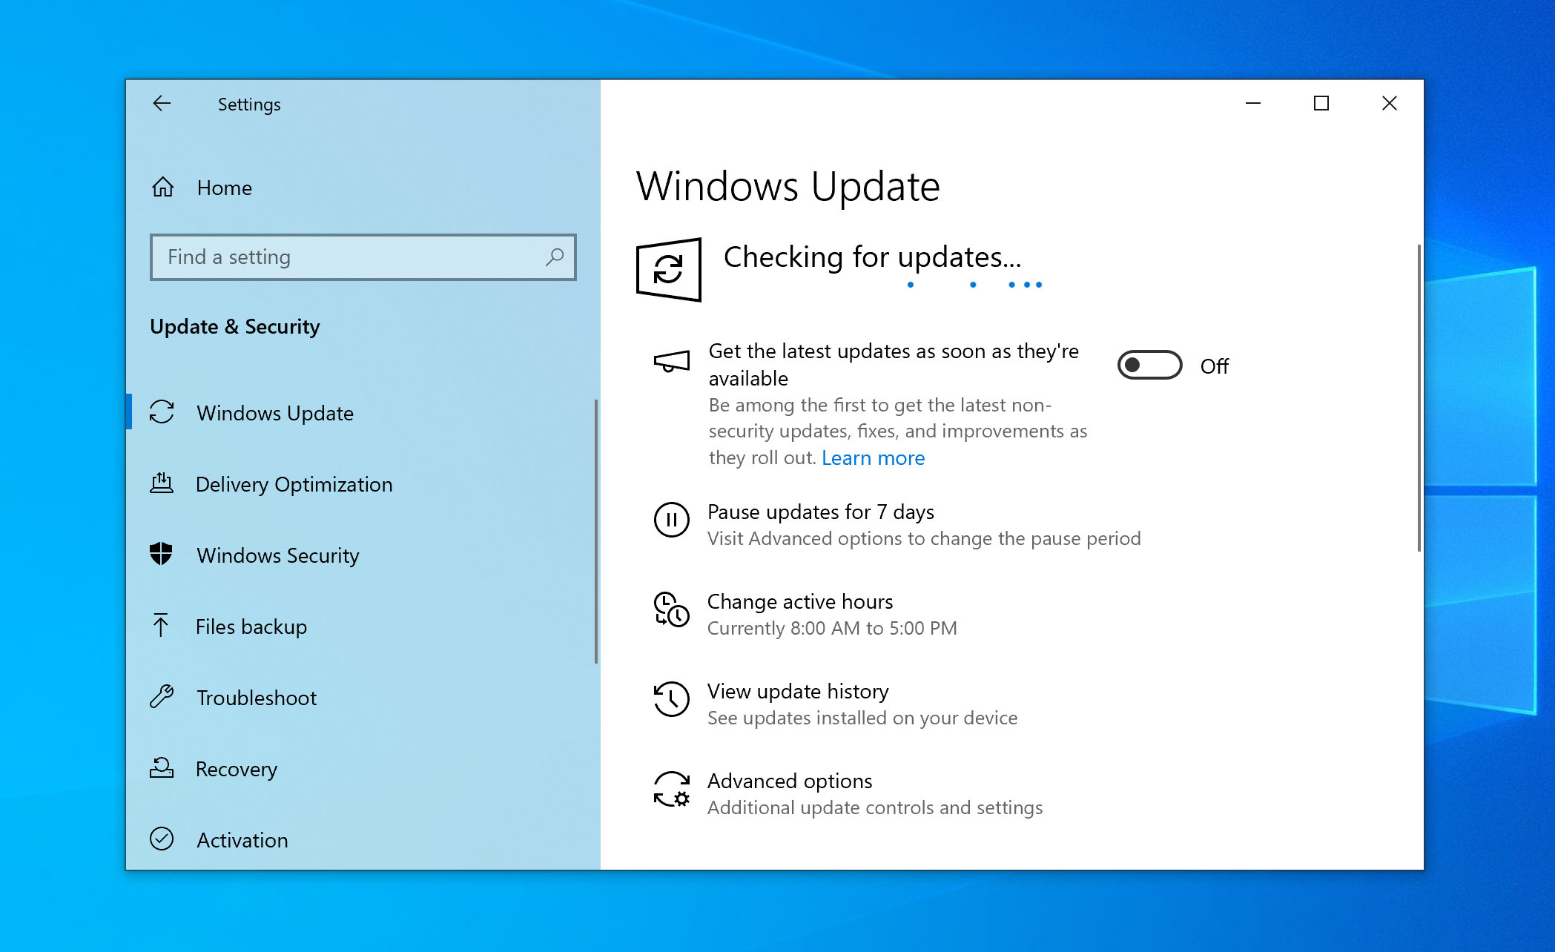
Task: Click the Delivery Optimization icon
Action: tap(162, 483)
